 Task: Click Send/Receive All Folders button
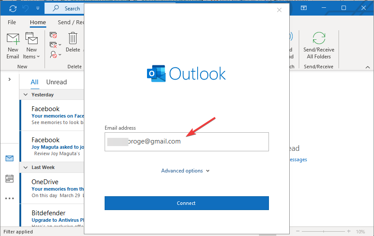click(319, 46)
